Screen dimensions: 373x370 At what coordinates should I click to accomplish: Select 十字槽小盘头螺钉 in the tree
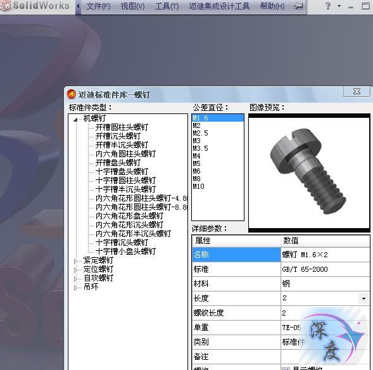click(x=125, y=252)
